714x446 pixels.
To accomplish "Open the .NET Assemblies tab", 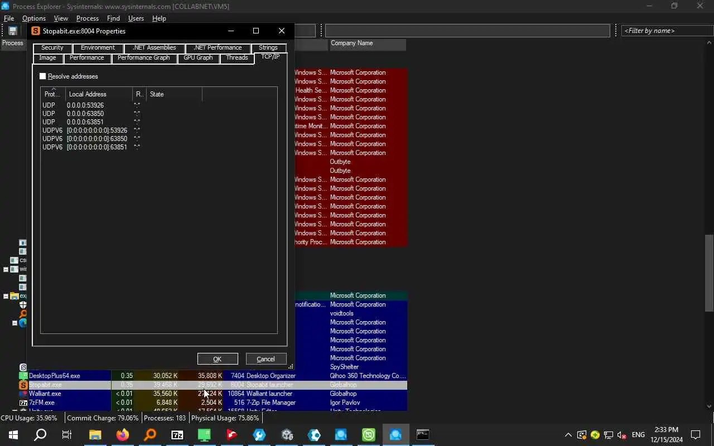I will 155,48.
